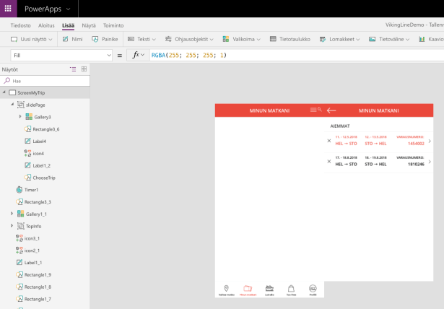Switch the screens panel to list view
Screen dimensions: 444x309
tap(72, 69)
